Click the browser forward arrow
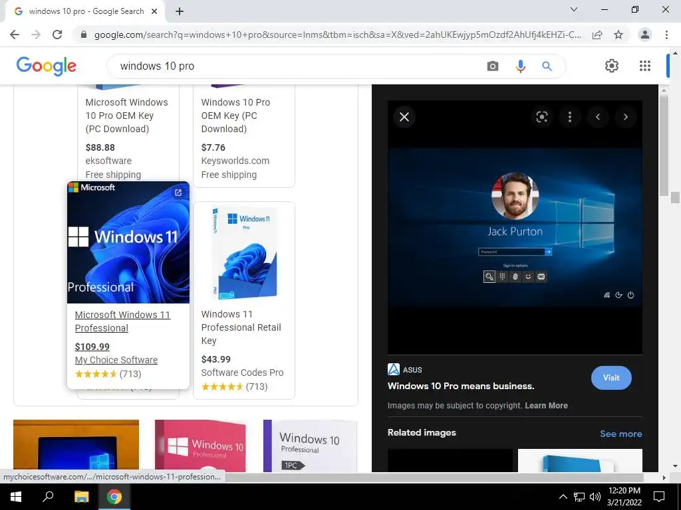 pos(36,35)
